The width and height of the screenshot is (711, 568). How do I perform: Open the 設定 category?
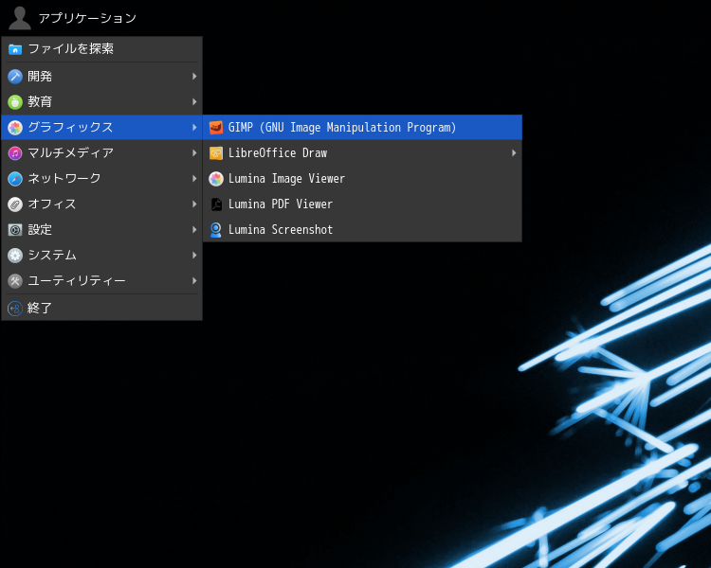(102, 230)
